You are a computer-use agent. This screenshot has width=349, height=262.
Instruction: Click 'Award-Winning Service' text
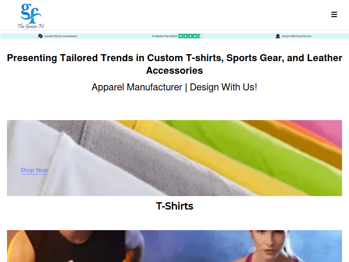point(297,36)
